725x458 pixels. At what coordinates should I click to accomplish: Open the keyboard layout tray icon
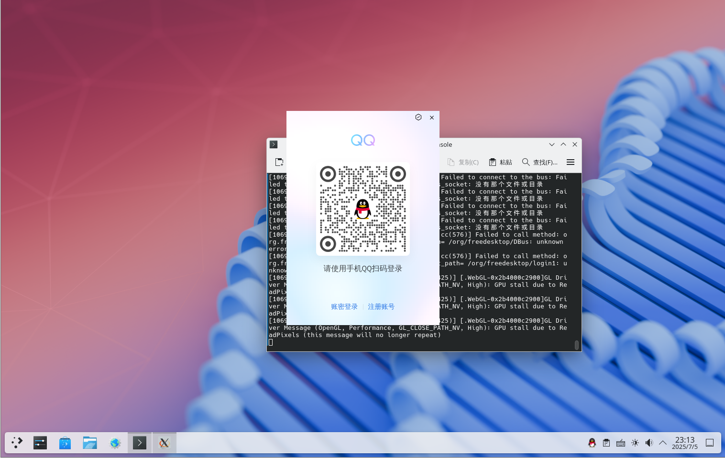point(621,443)
